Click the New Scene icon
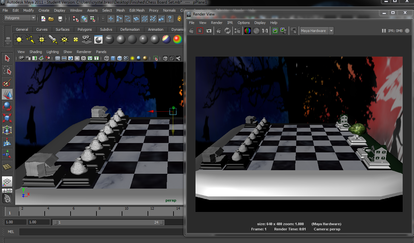 (43, 19)
